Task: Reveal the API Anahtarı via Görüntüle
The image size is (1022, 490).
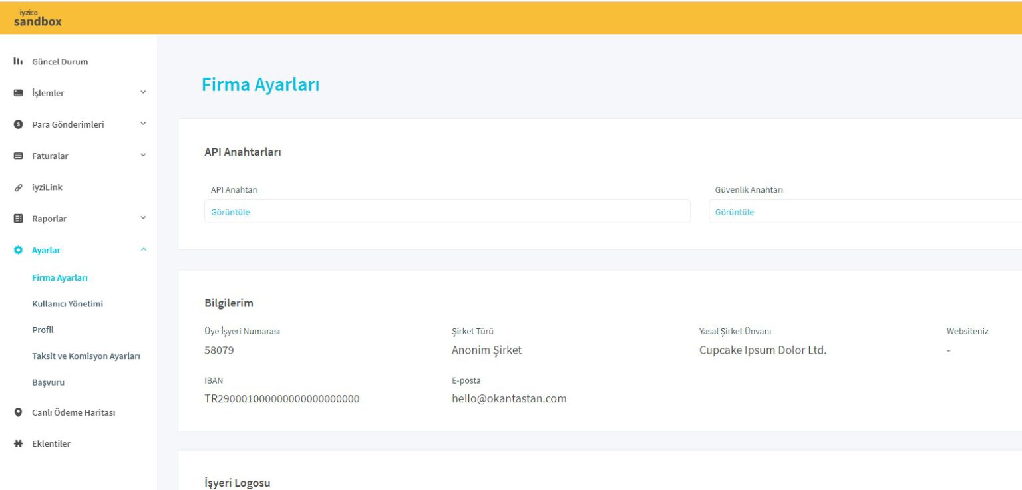Action: point(230,211)
